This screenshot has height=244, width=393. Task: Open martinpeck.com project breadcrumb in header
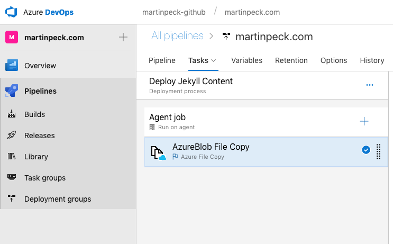point(252,12)
